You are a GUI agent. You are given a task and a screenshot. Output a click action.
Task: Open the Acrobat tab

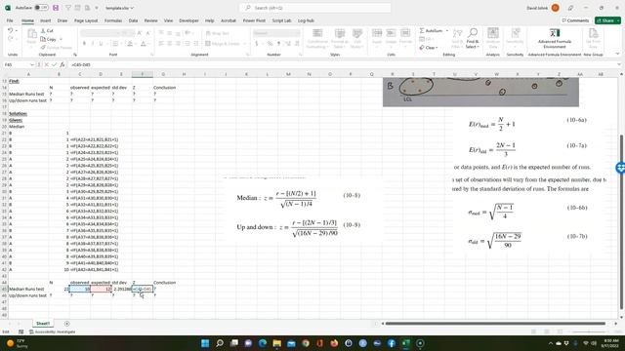229,20
